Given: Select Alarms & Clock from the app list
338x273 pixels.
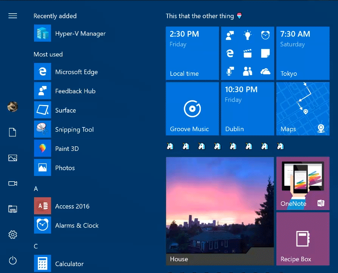Looking at the screenshot, I should [77, 225].
